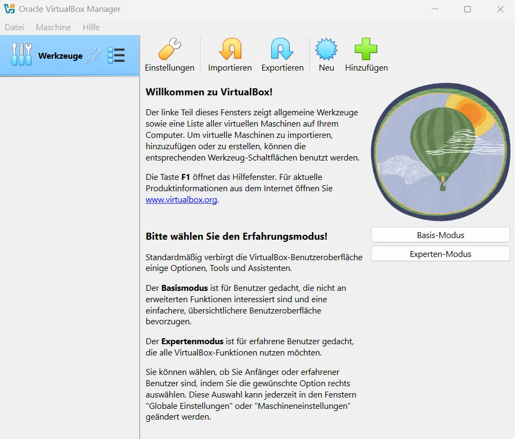The width and height of the screenshot is (515, 439).
Task: Click the Exportieren arrow icon
Action: click(x=282, y=49)
